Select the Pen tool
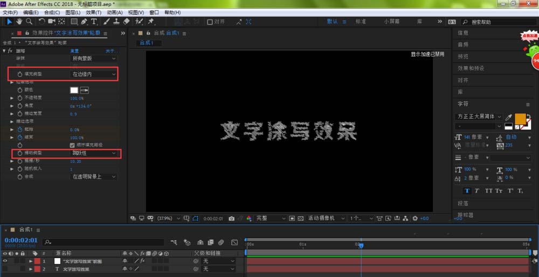The width and height of the screenshot is (539, 277). click(84, 22)
